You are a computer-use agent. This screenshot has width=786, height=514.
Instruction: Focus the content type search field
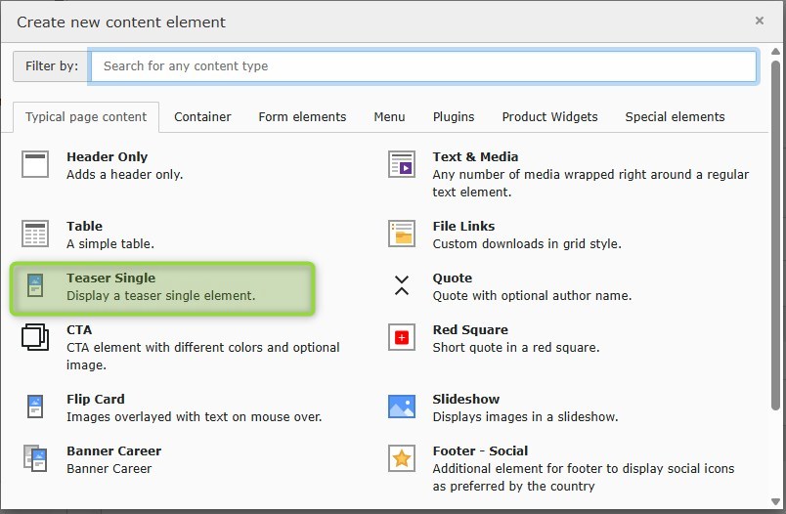(x=423, y=66)
